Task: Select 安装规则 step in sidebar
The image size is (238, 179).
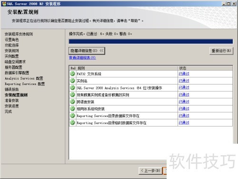Action: [x=11, y=51]
